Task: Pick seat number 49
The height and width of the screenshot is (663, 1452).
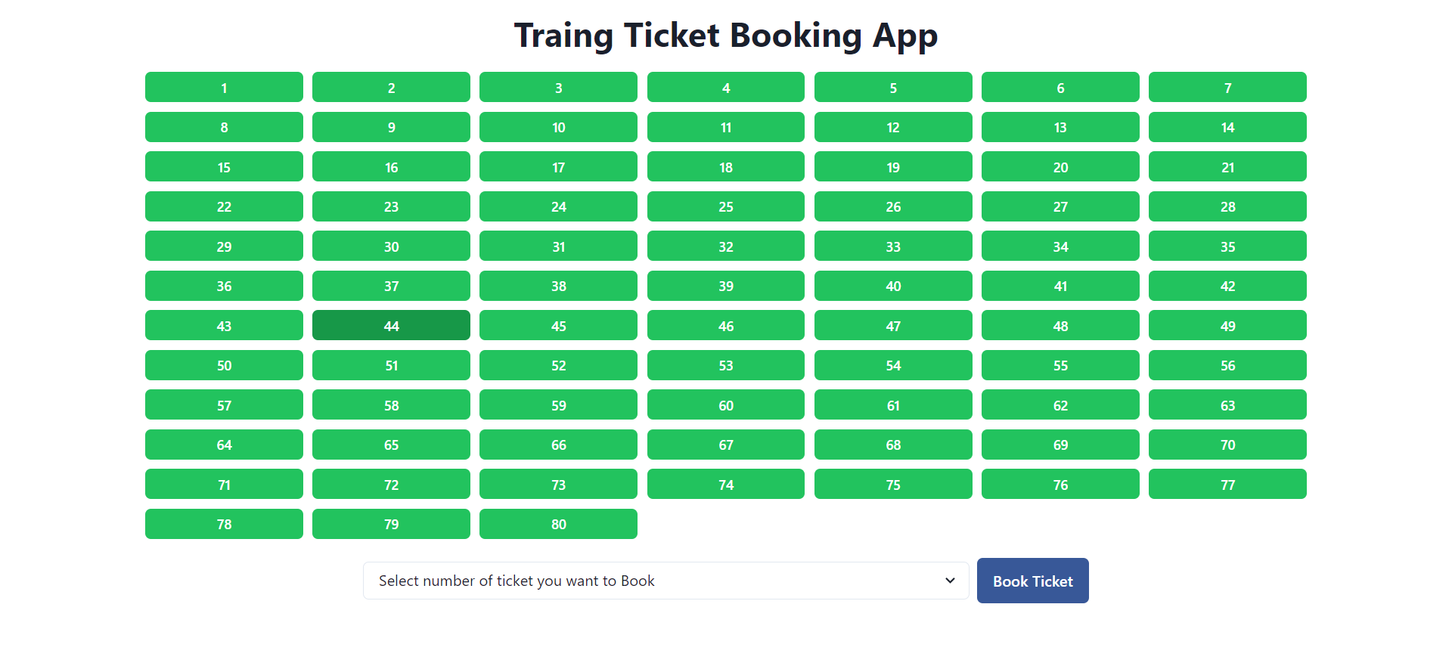Action: [x=1227, y=326]
